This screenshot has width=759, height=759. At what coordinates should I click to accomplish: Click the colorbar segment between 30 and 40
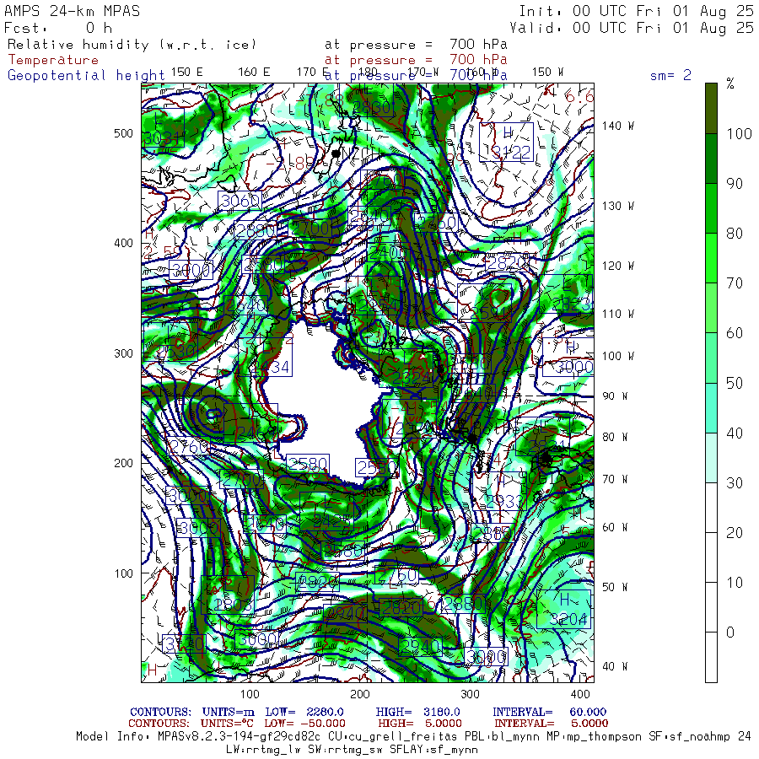[x=711, y=457]
